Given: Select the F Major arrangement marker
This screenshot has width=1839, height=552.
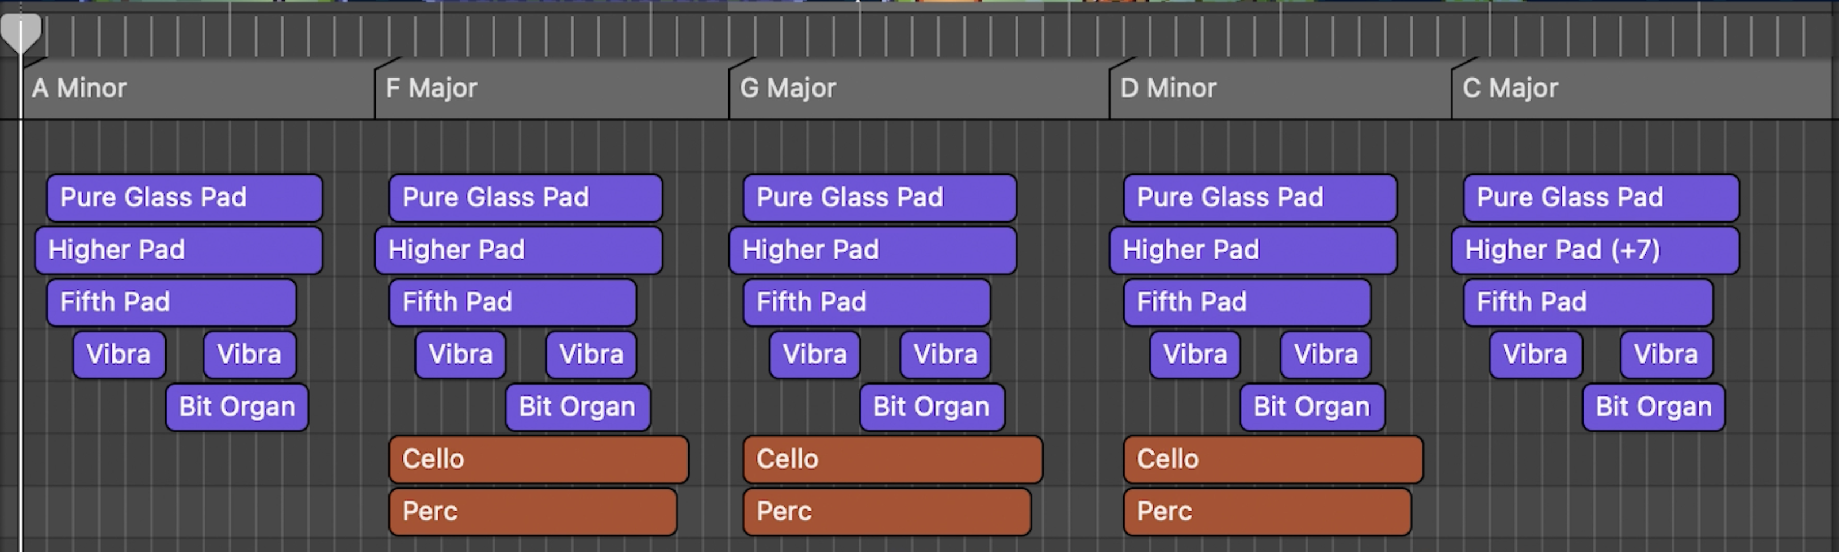Looking at the screenshot, I should pos(552,89).
